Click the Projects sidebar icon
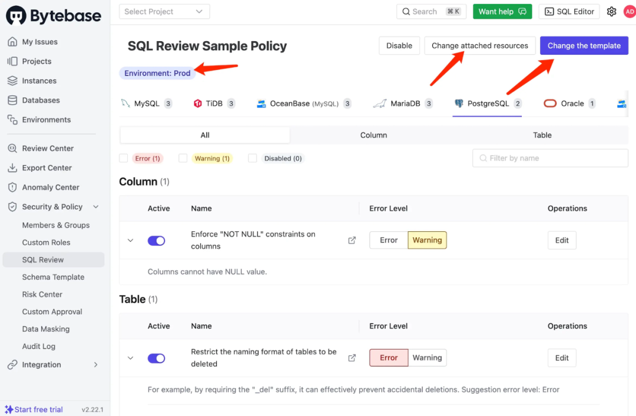Image resolution: width=636 pixels, height=416 pixels. [x=12, y=61]
